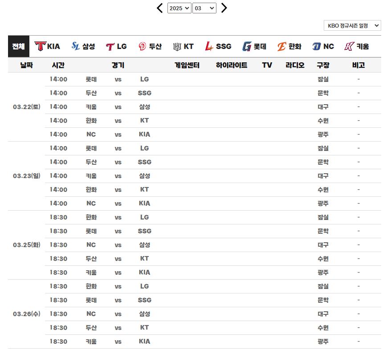Click 광주 stadium in 03.26 키움 vs KIA row
Viewport: 391px width, 350px height.
tap(323, 342)
